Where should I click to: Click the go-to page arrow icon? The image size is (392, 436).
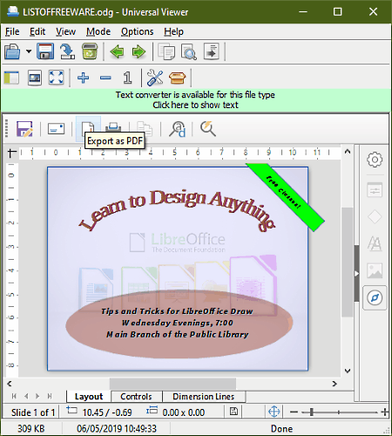(212, 51)
